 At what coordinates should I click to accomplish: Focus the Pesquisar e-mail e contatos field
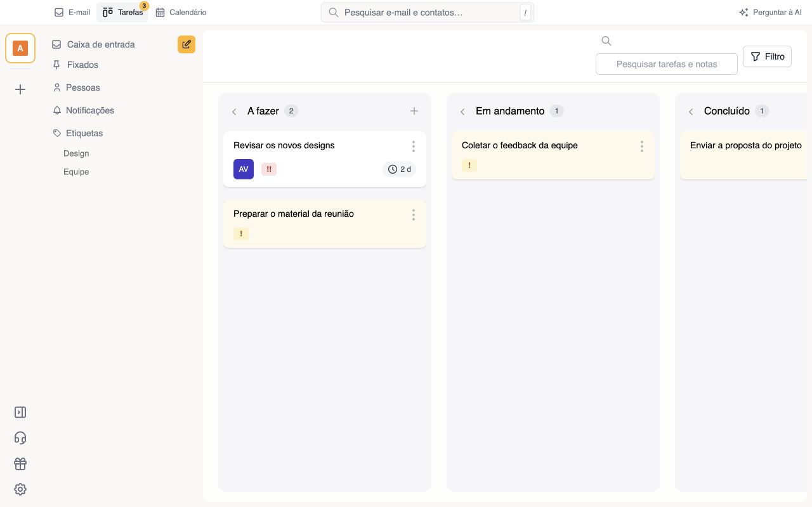[x=428, y=13]
